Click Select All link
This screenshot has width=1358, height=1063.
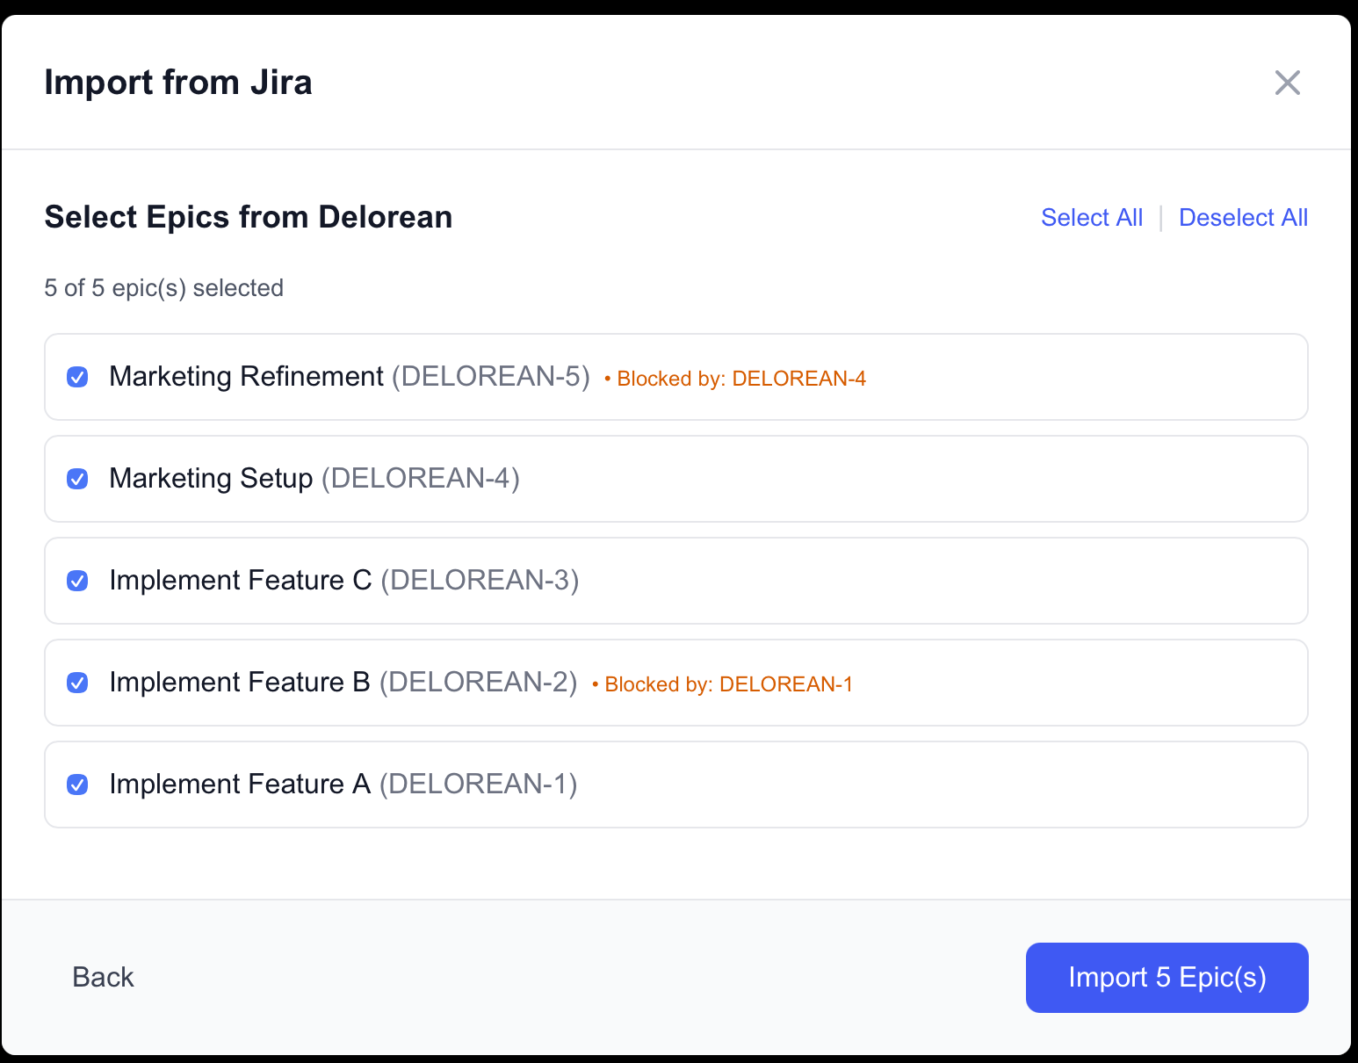click(x=1092, y=217)
